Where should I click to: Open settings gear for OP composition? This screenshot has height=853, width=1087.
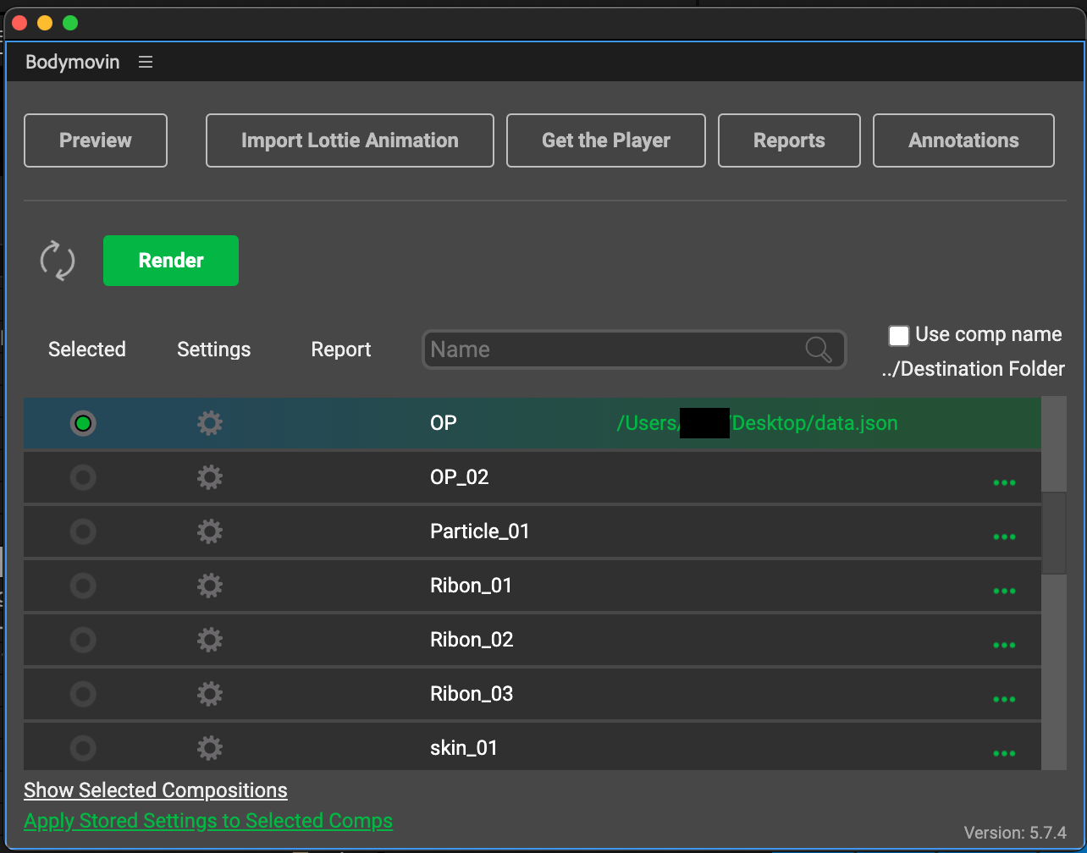(210, 423)
